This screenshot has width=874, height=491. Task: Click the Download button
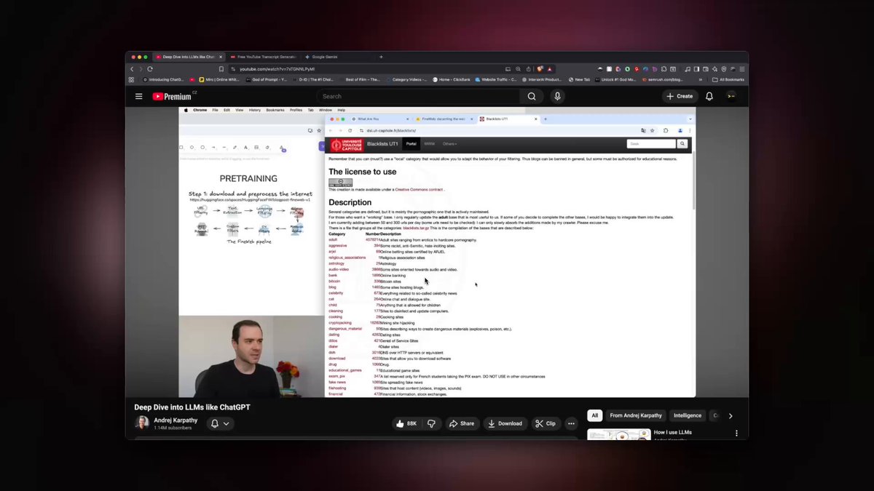(505, 423)
